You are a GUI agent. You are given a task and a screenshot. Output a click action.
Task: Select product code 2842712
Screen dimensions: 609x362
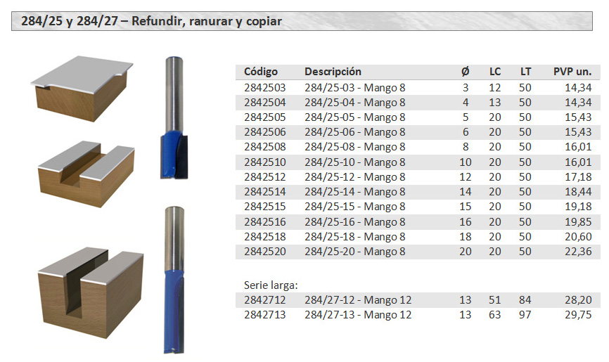click(264, 300)
